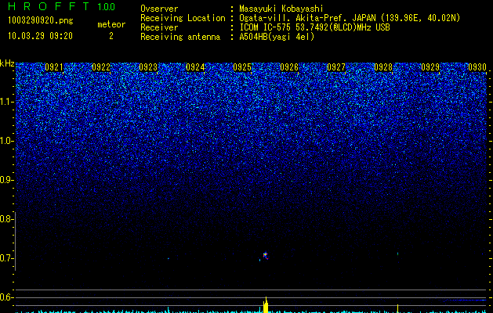Click the 0921 time marker

coord(54,67)
